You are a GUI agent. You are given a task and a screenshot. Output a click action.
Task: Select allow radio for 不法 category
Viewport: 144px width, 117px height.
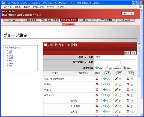108,85
